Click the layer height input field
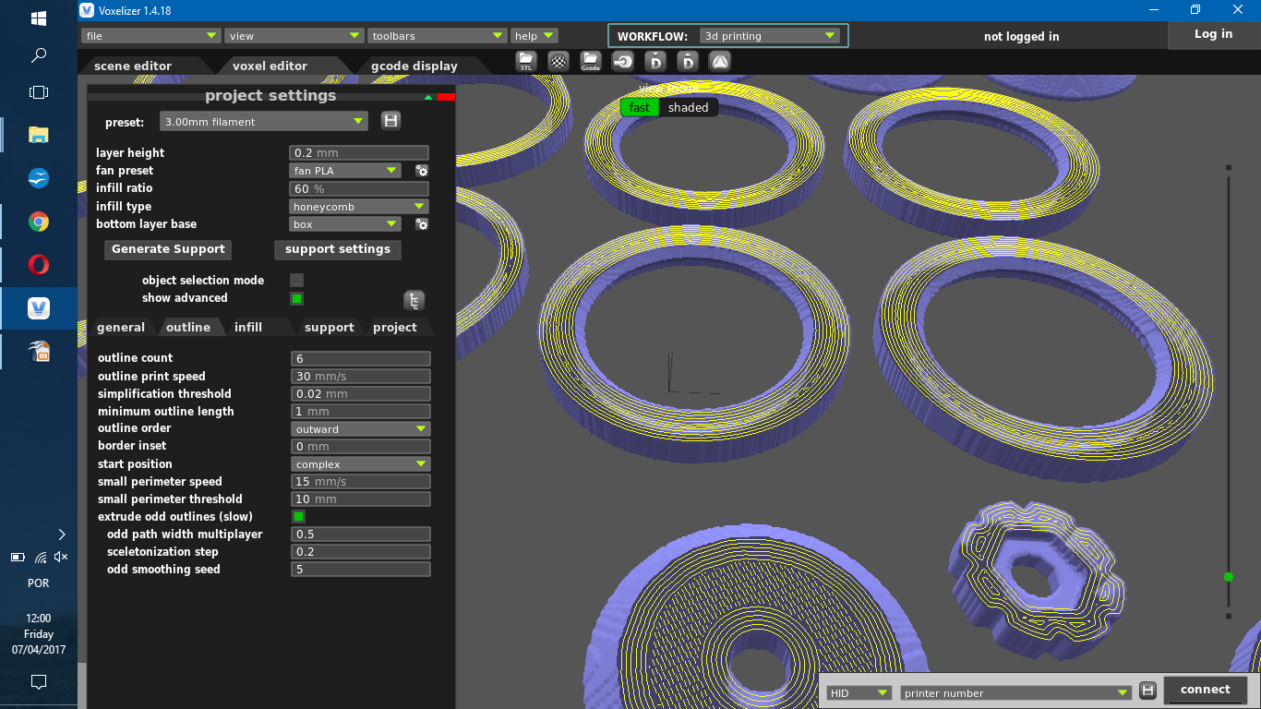1261x709 pixels. coord(359,153)
